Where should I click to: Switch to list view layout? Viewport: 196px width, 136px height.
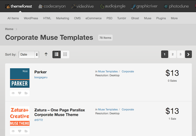57,54
